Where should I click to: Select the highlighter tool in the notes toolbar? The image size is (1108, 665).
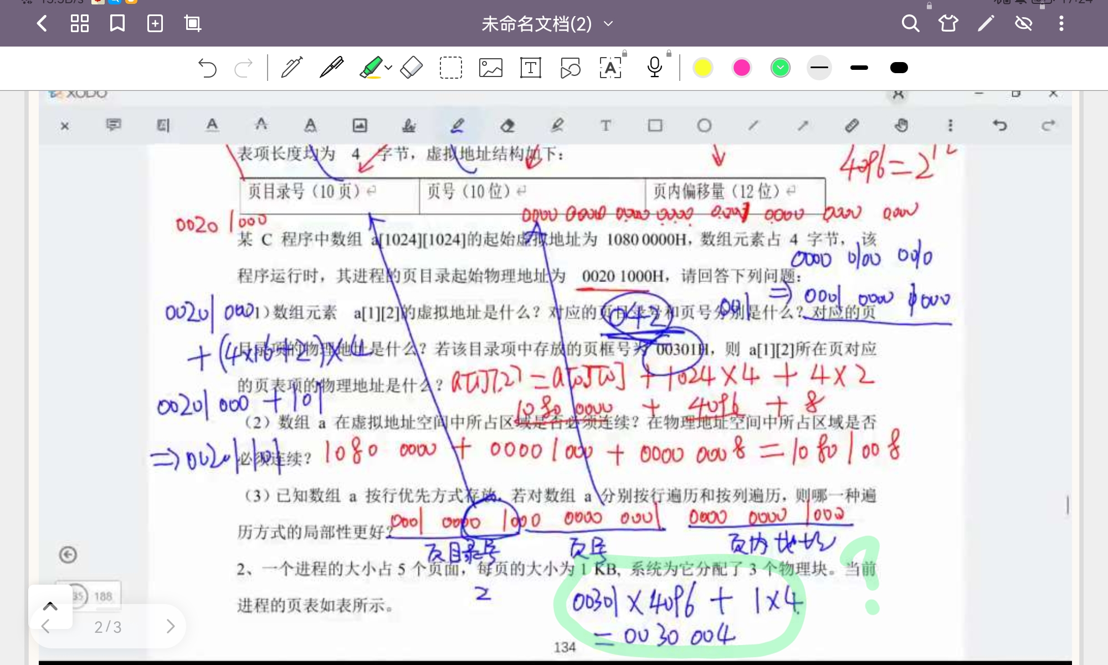(370, 68)
